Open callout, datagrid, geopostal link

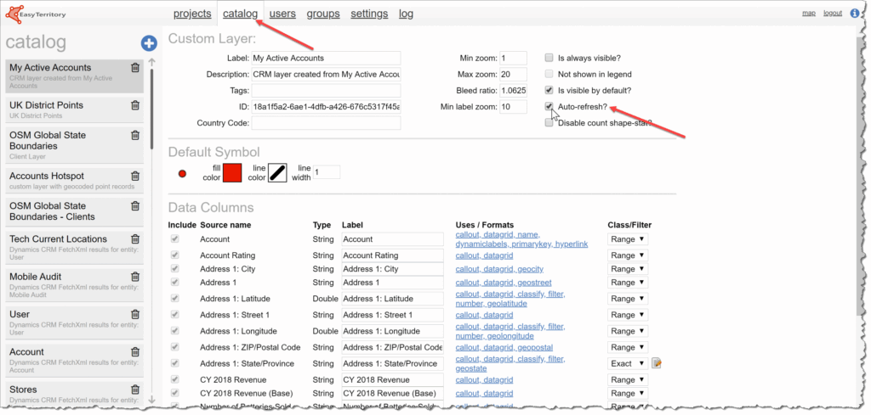click(504, 347)
